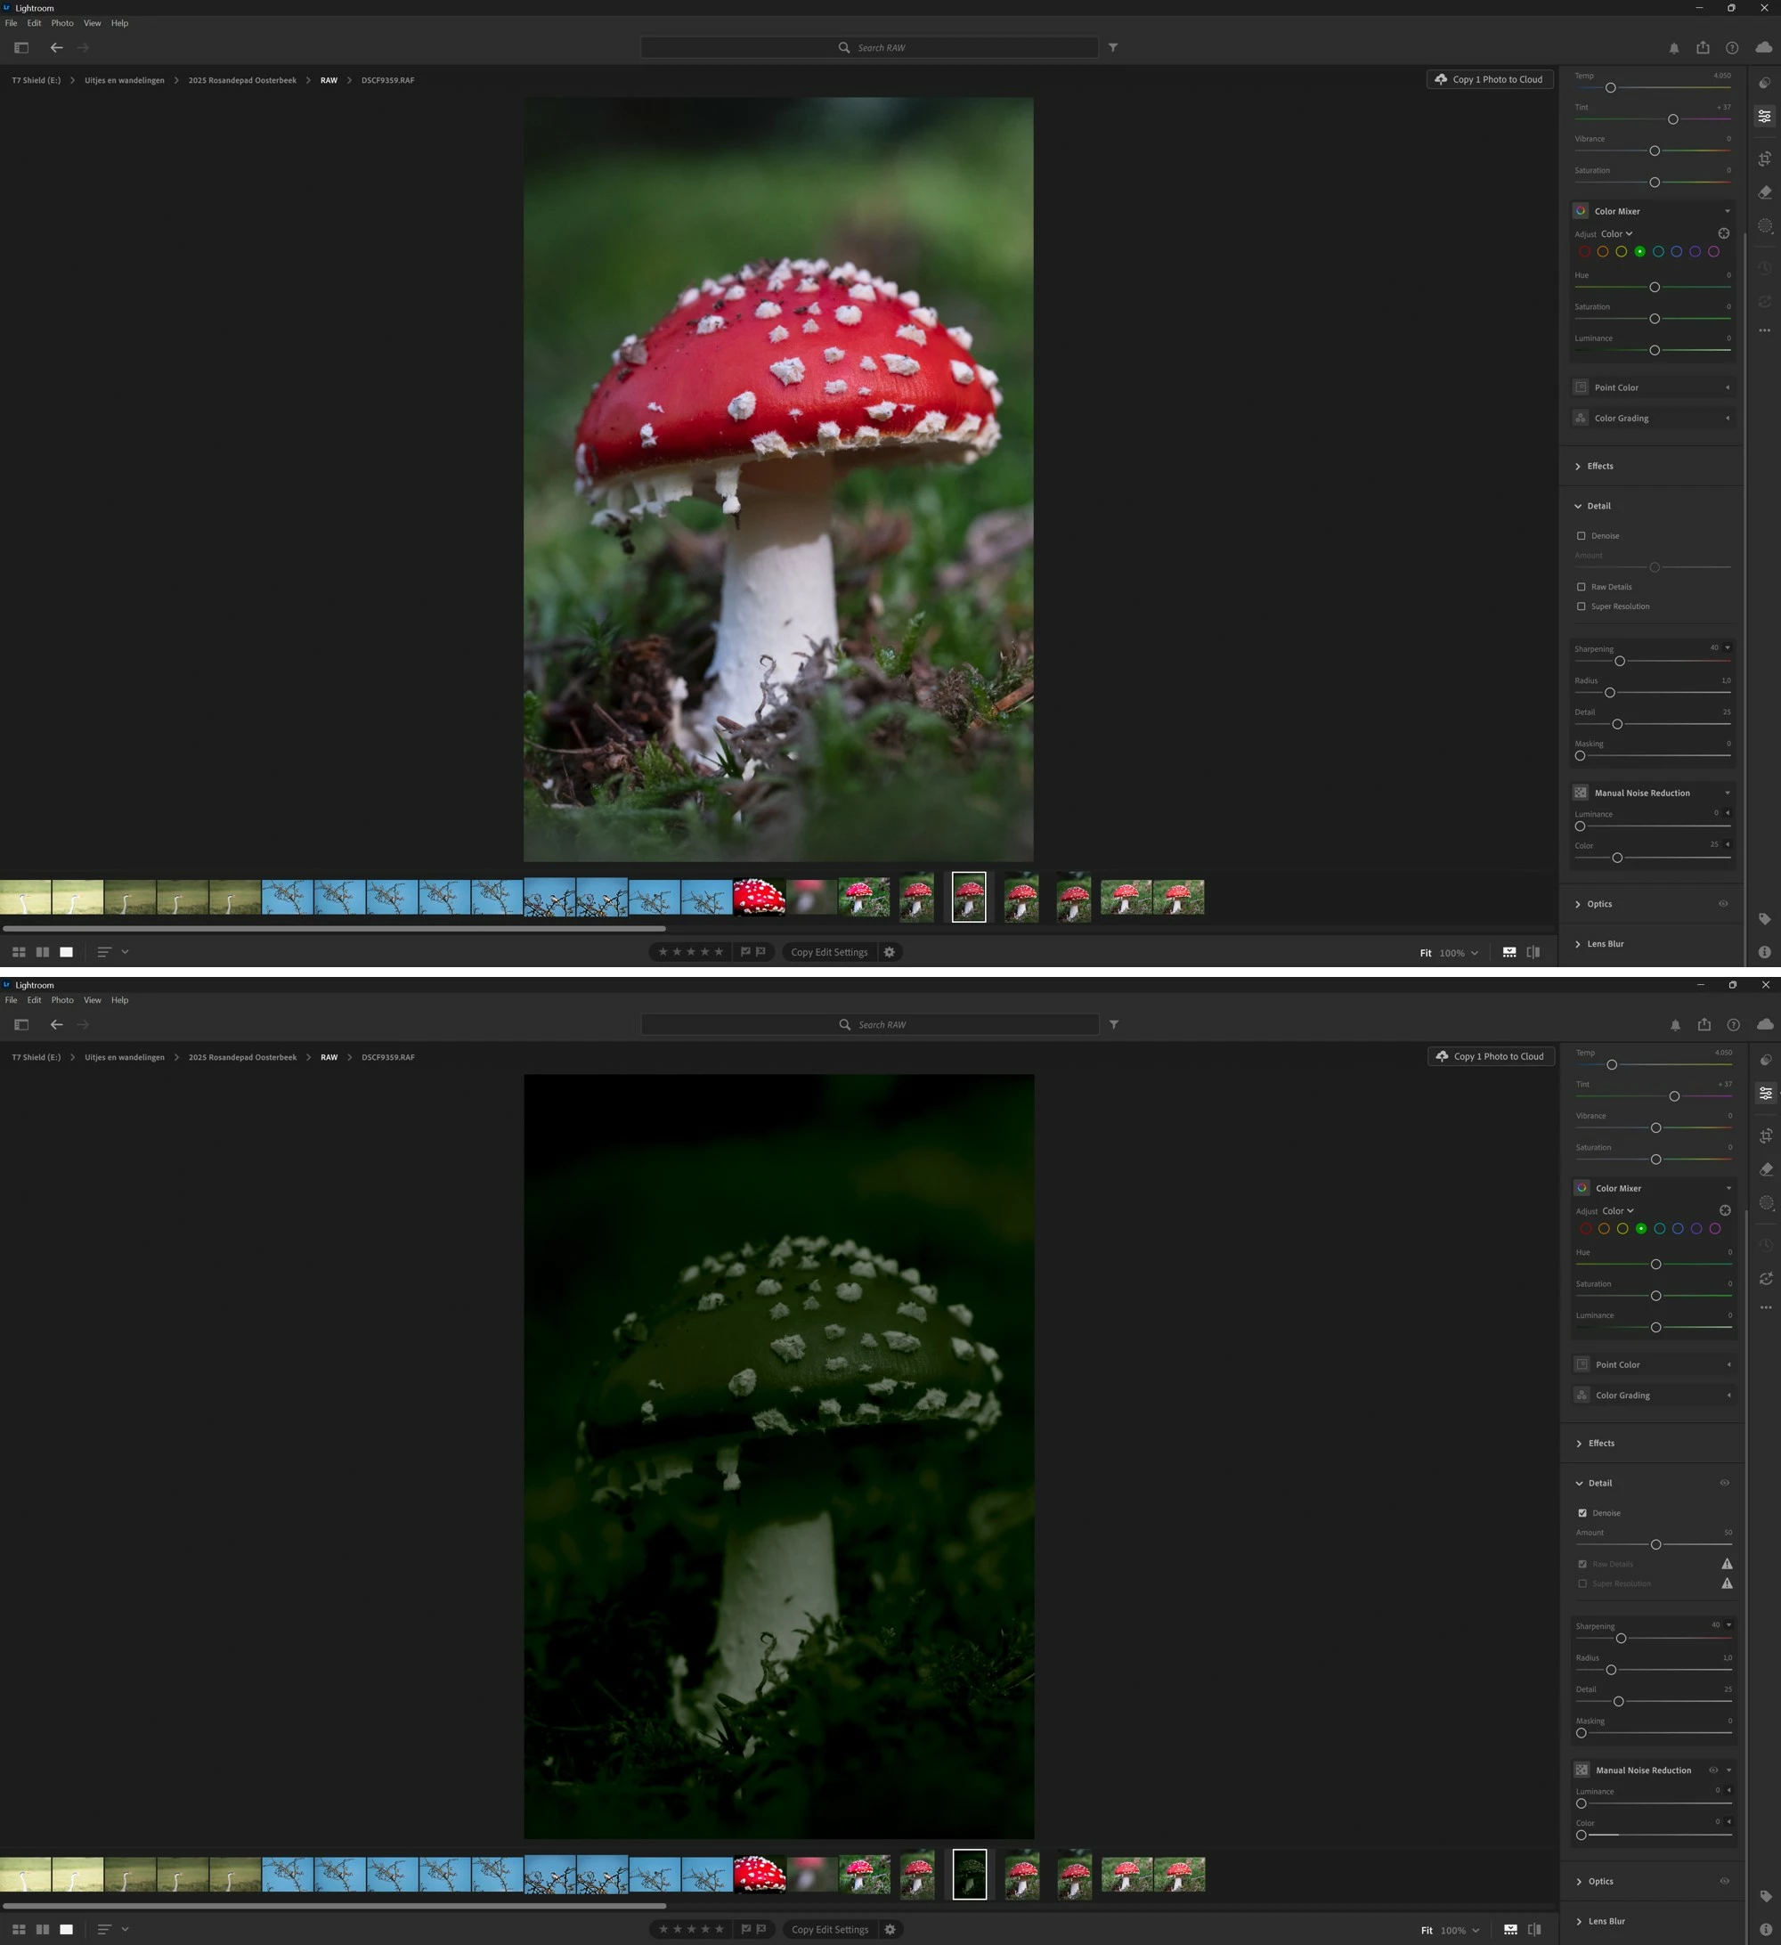This screenshot has width=1781, height=1945.
Task: Uncheck the checked Denoise checkbox in lower window
Action: click(x=1582, y=1513)
